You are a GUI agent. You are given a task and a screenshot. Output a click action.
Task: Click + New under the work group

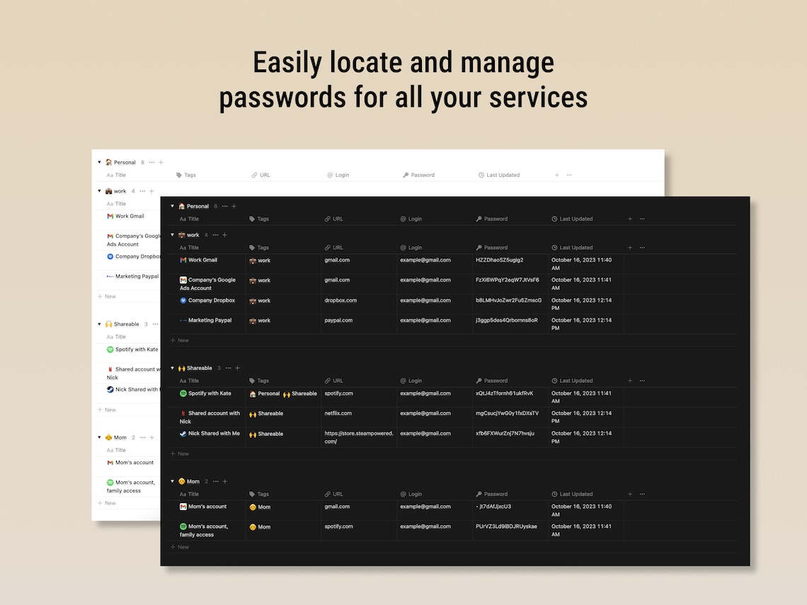180,340
